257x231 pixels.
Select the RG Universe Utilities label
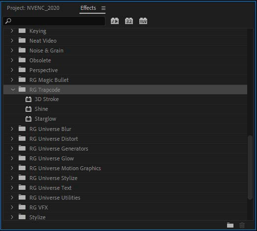click(55, 198)
